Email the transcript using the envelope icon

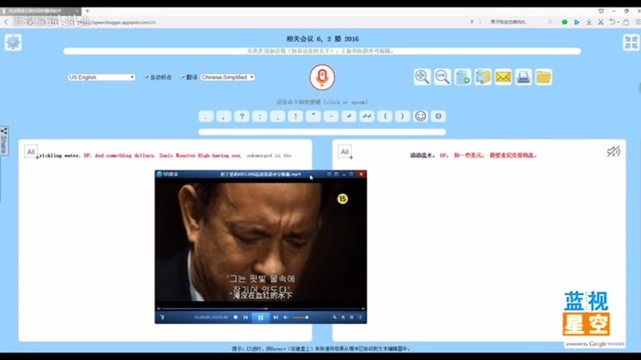[502, 77]
